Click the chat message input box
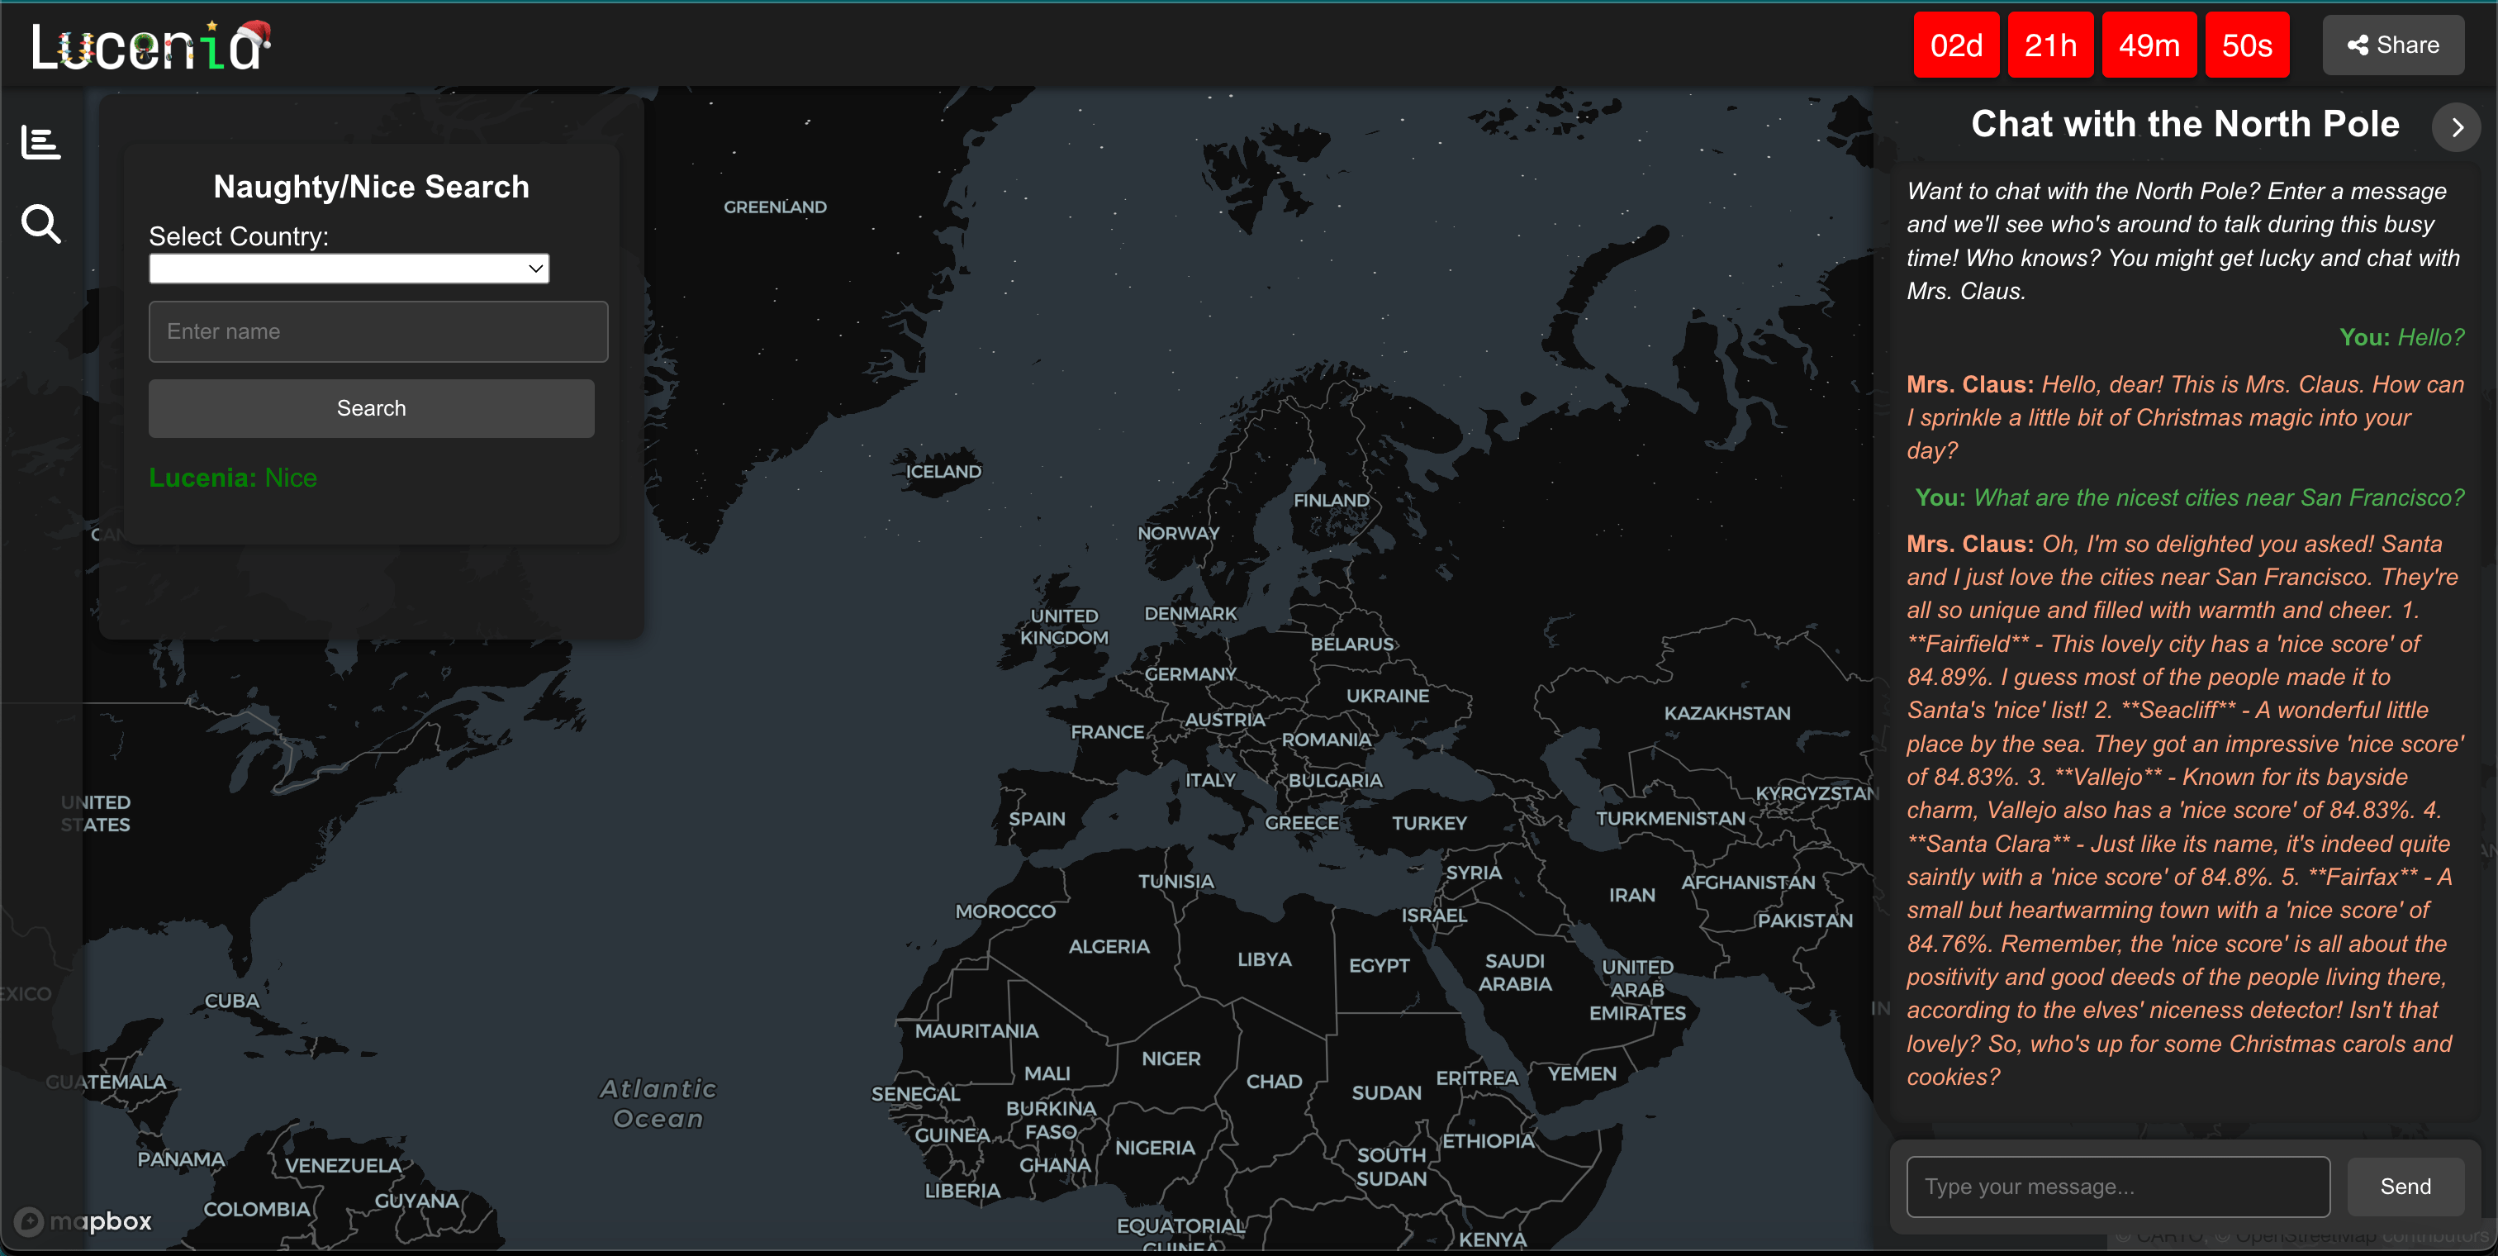This screenshot has width=2498, height=1256. (x=2117, y=1186)
